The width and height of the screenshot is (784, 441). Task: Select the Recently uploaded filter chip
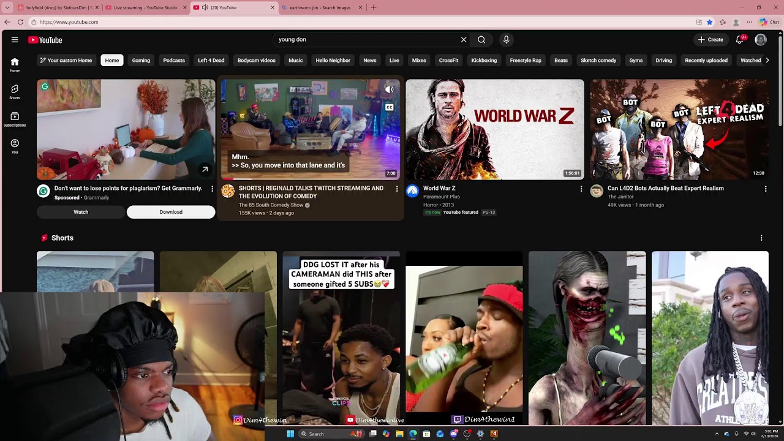point(706,60)
